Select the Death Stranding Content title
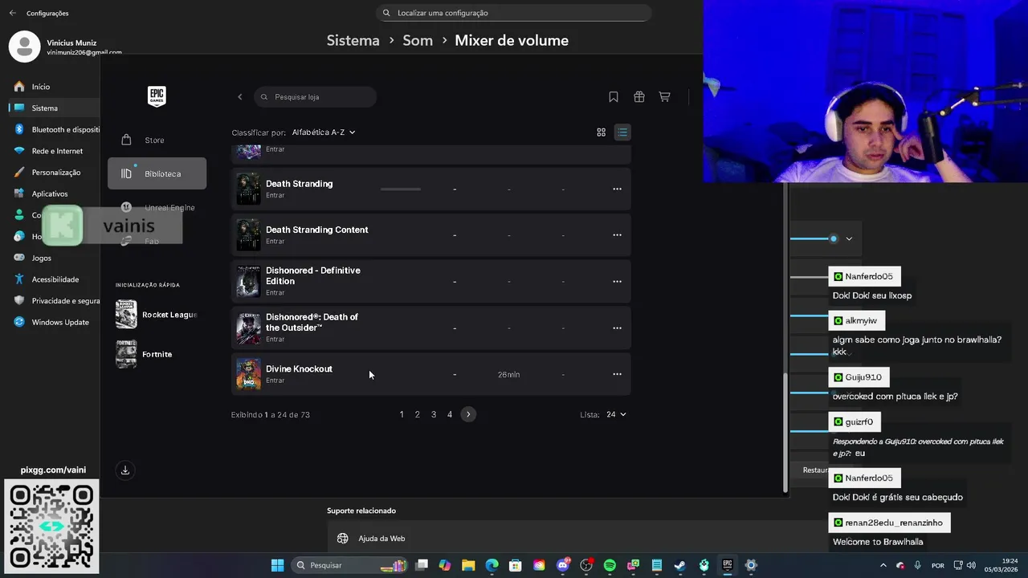This screenshot has width=1028, height=578. tap(317, 230)
